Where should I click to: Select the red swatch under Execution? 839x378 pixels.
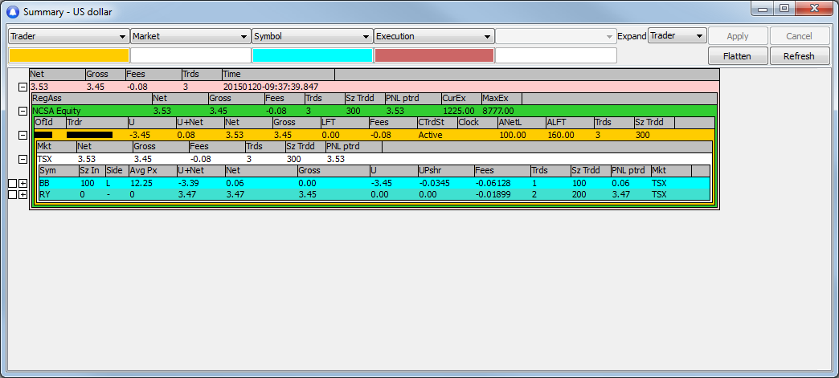[x=434, y=55]
